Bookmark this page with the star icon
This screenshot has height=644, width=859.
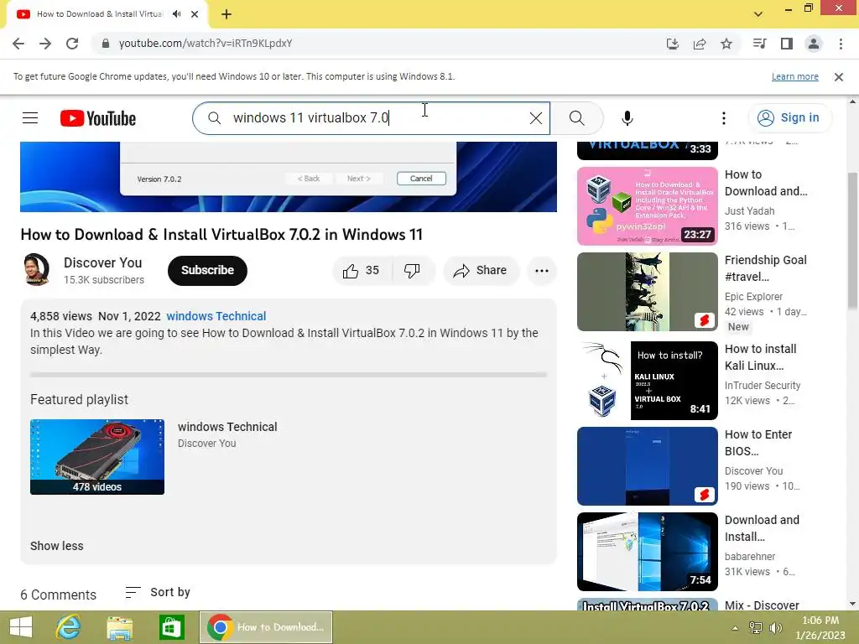(x=726, y=44)
